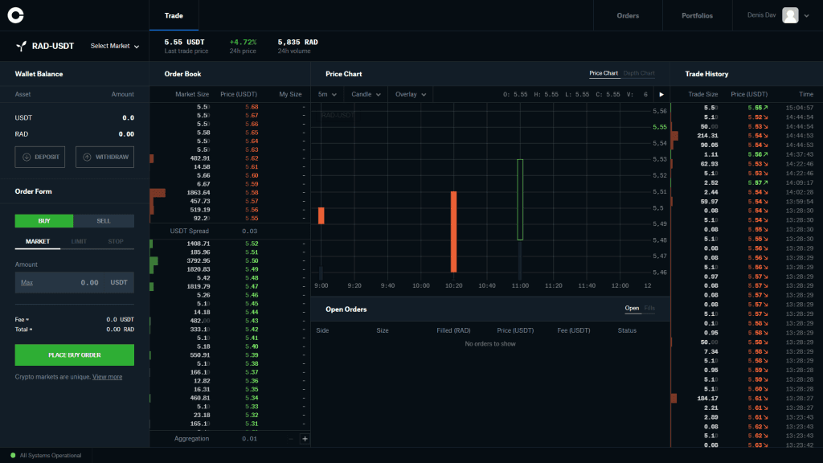Image resolution: width=823 pixels, height=463 pixels.
Task: Click the Filled (RAD) column header
Action: coord(453,330)
